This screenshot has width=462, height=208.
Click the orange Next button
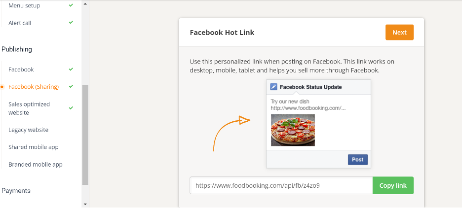[399, 33]
